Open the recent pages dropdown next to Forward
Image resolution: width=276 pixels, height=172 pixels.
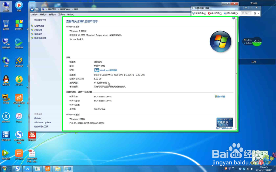click(x=40, y=9)
